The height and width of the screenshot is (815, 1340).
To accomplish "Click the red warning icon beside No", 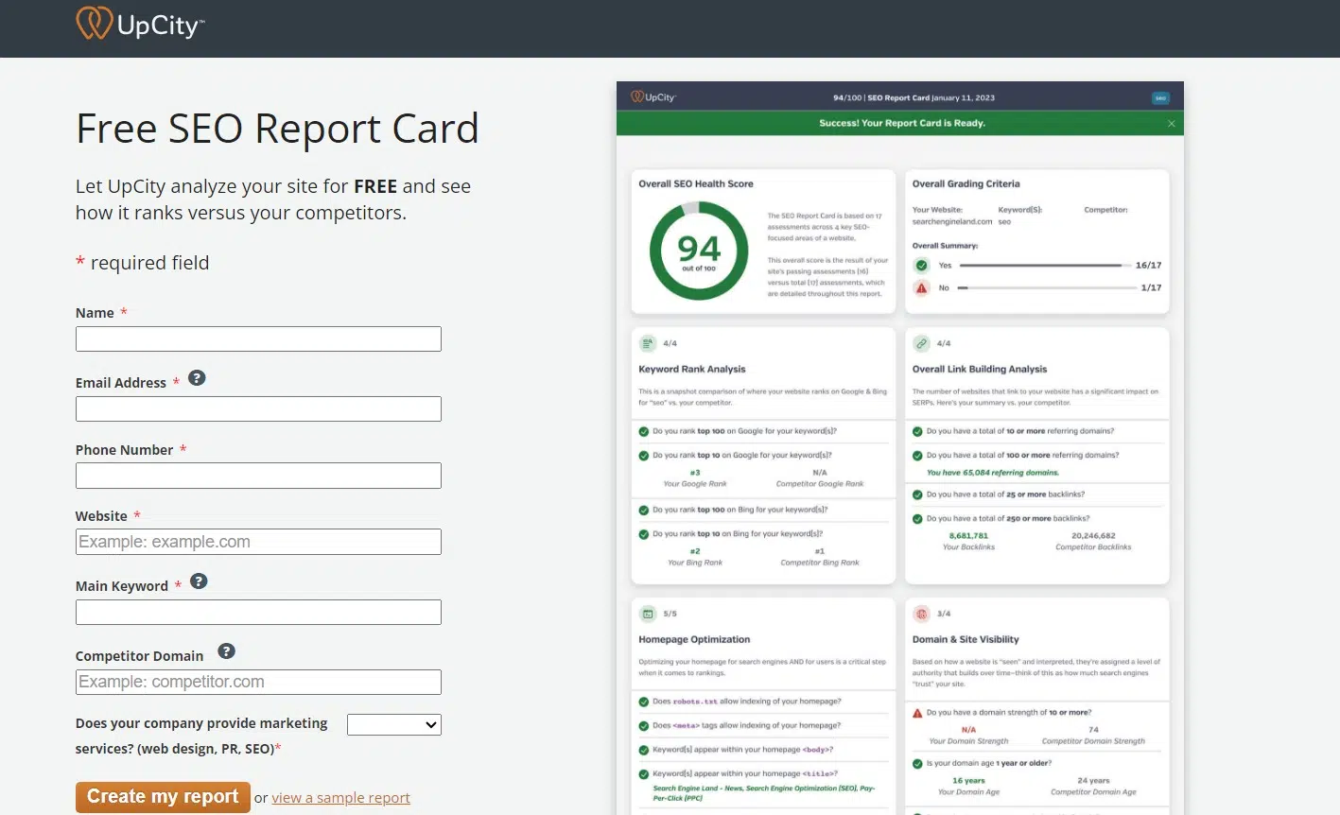I will click(922, 287).
